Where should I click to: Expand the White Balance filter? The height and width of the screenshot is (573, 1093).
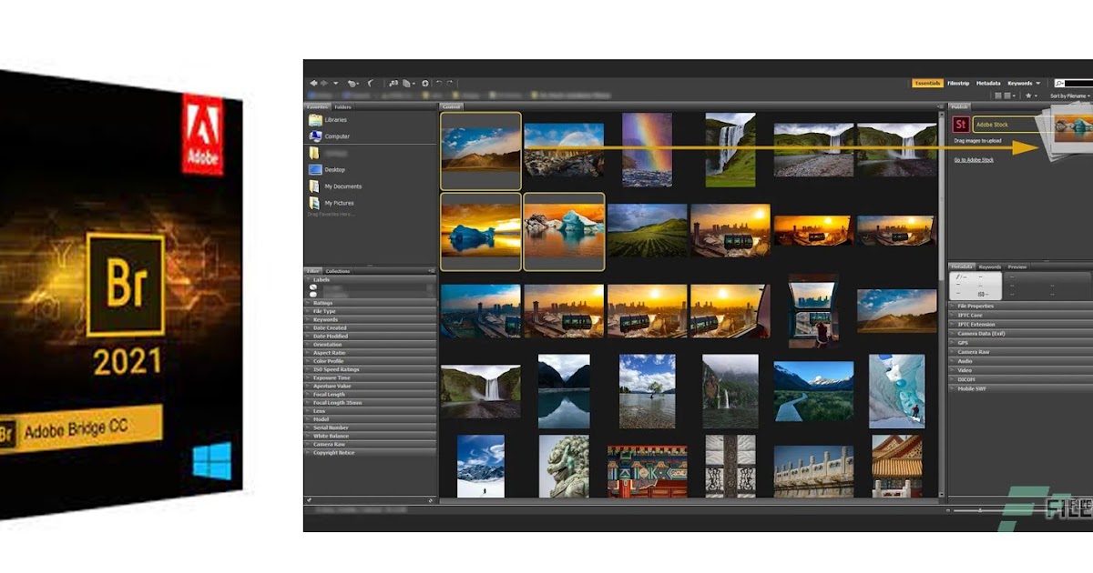tap(370, 436)
